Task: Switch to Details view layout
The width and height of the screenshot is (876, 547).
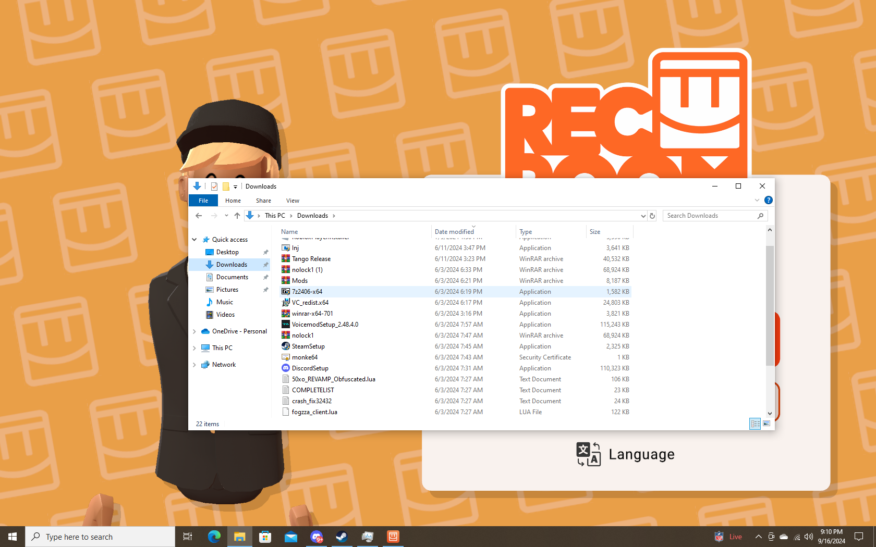Action: coord(755,424)
